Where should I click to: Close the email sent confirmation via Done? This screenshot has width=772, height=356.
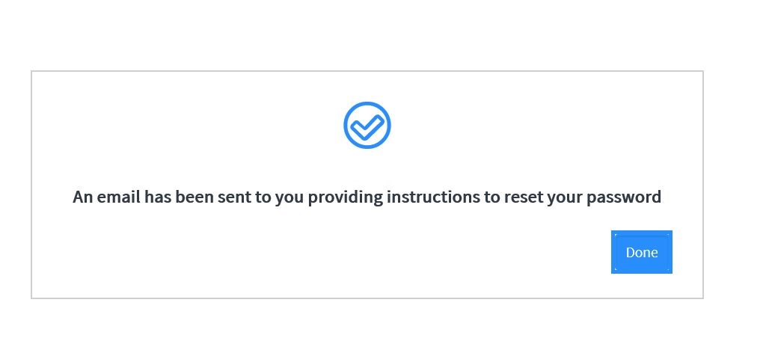click(642, 252)
